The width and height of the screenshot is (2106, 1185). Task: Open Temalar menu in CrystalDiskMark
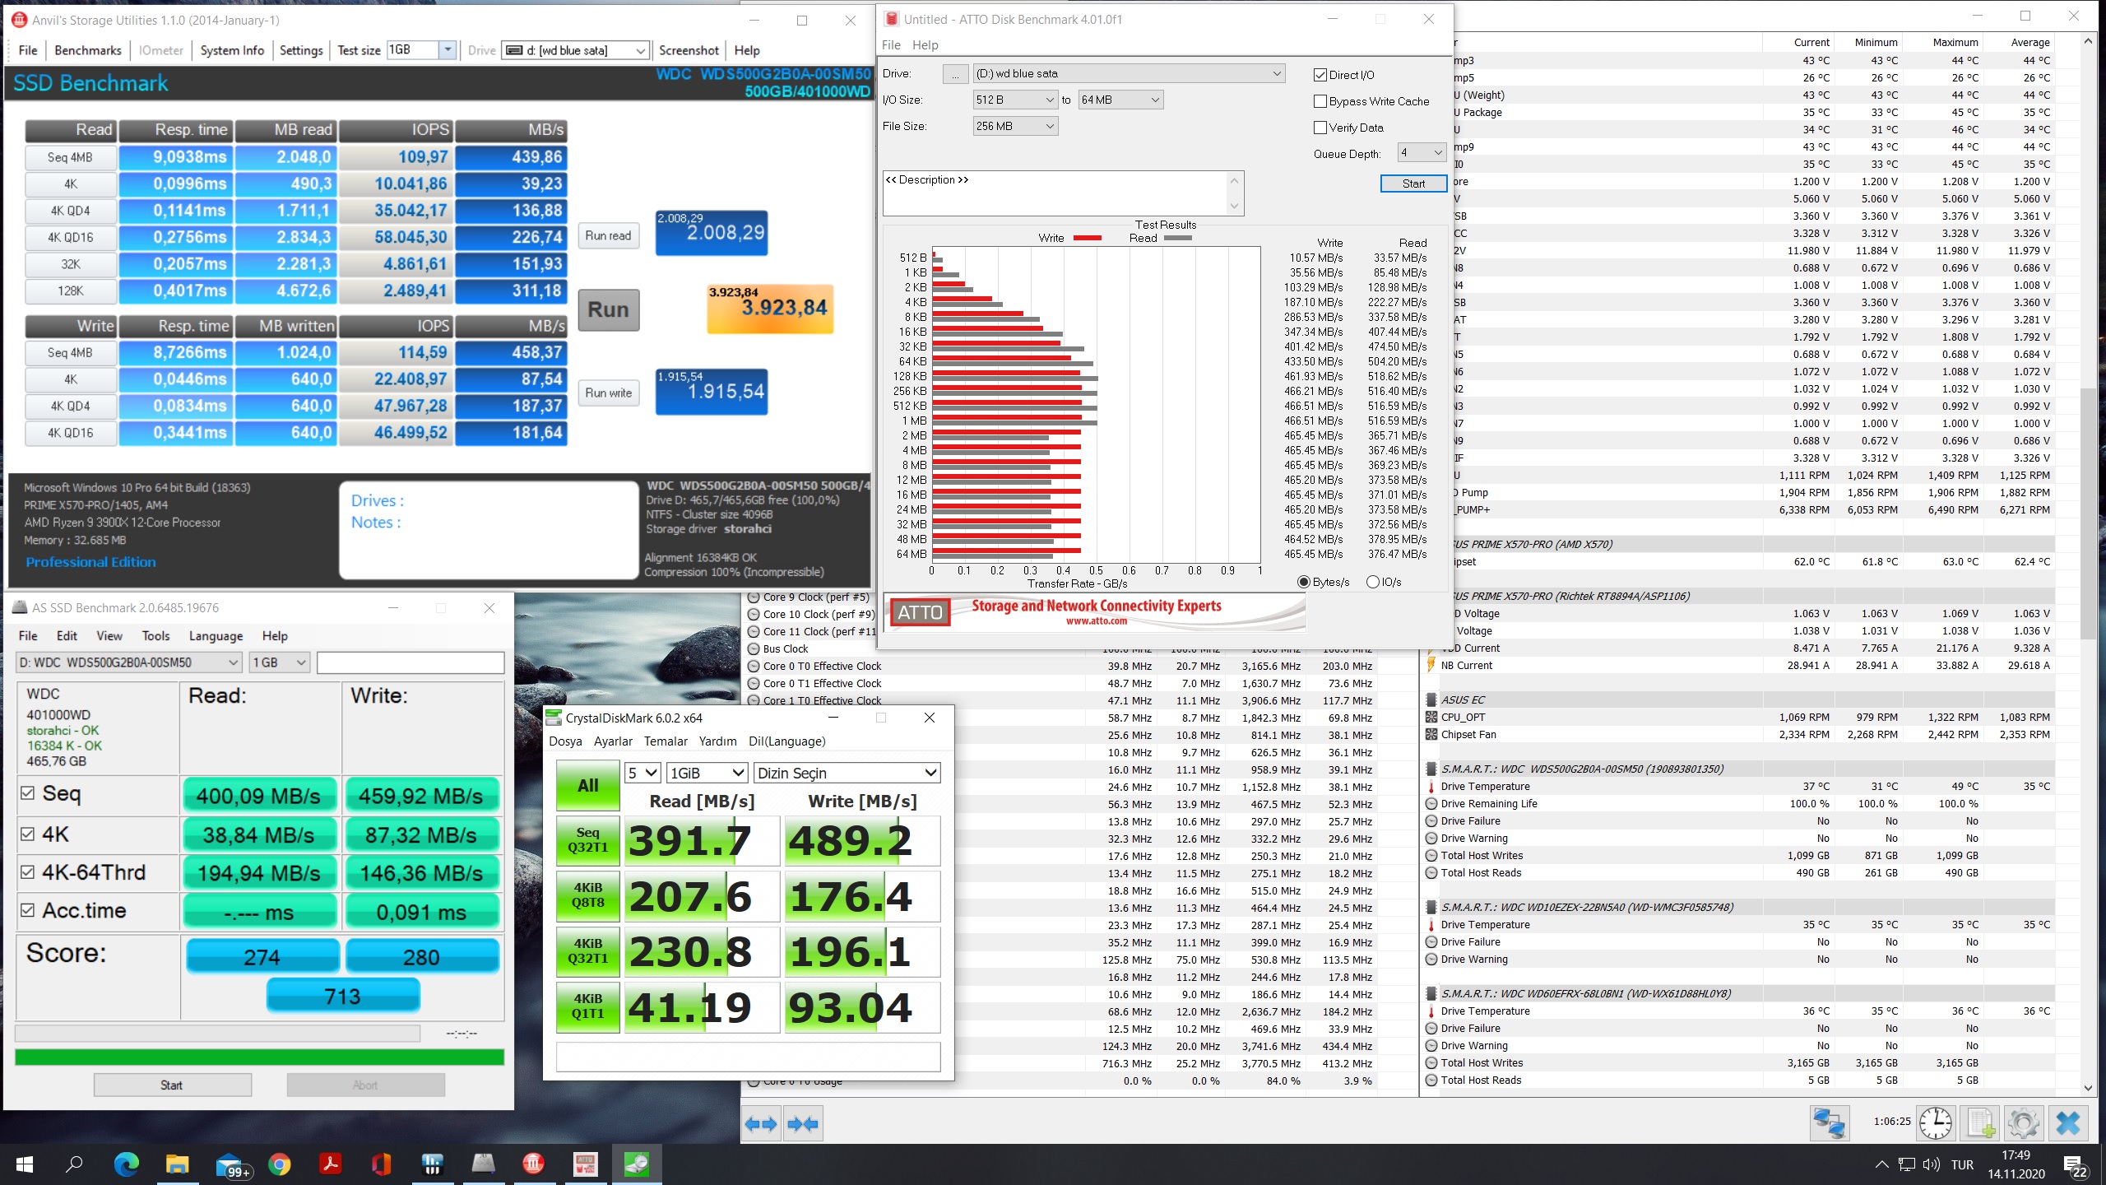[x=666, y=741]
